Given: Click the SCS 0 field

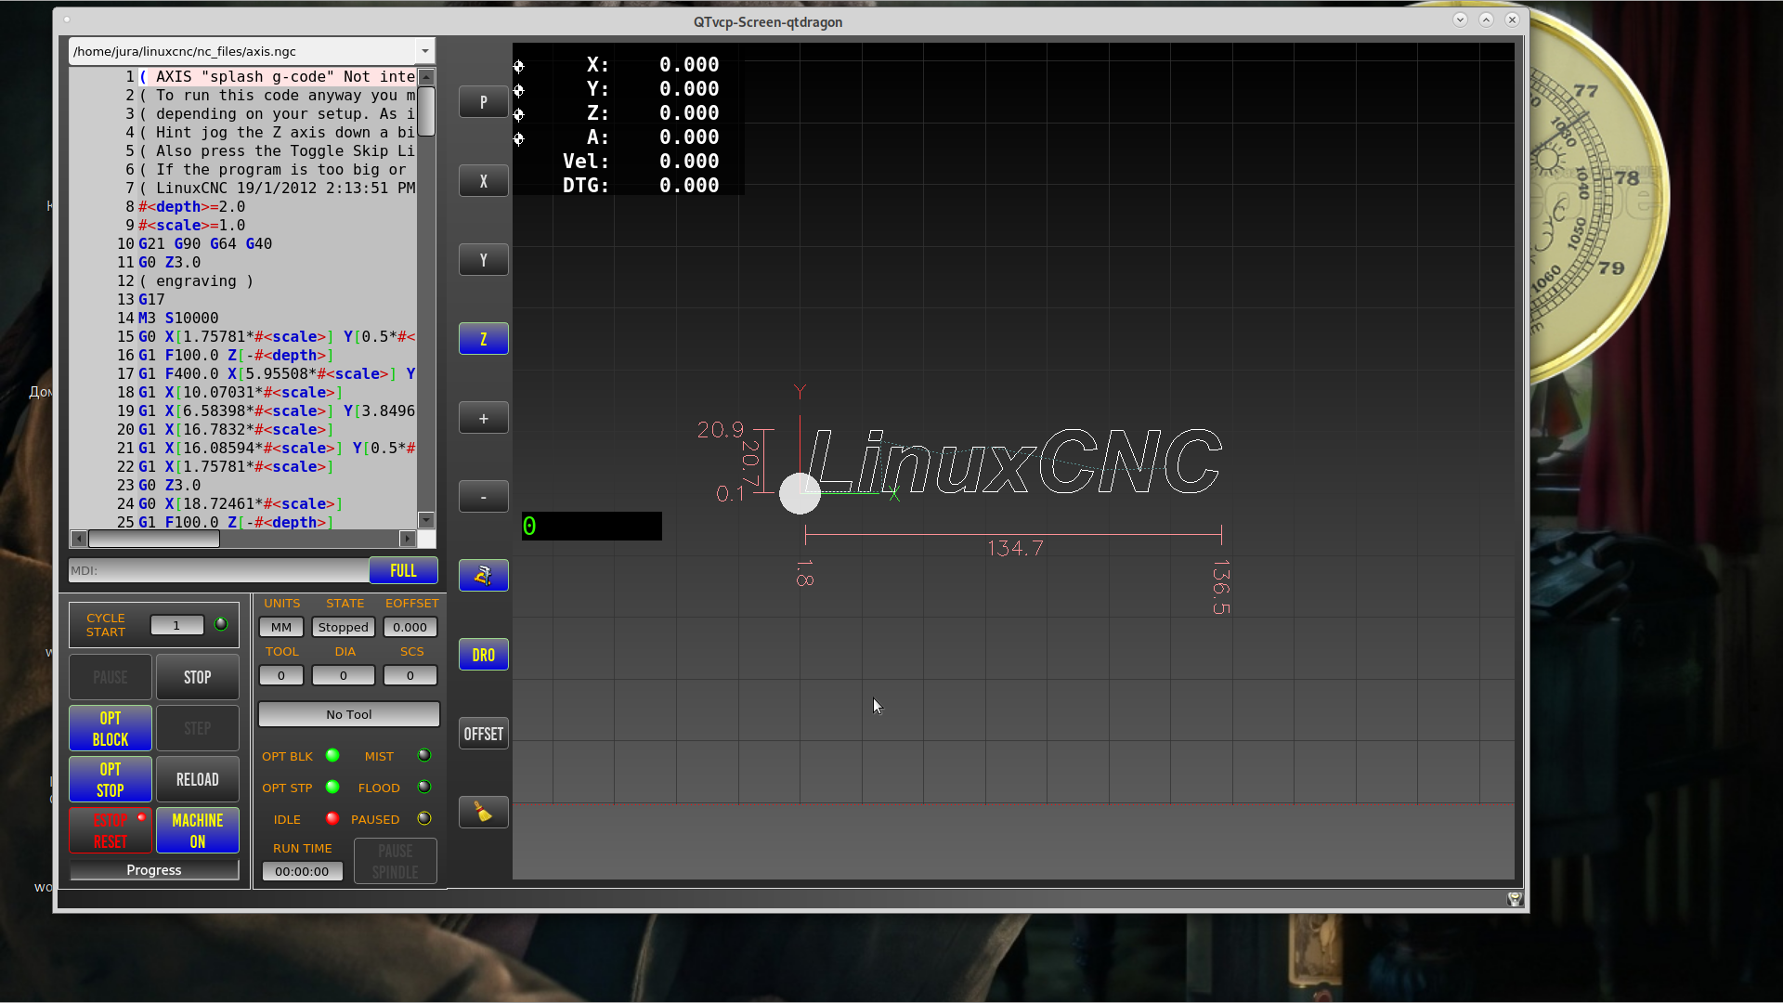Looking at the screenshot, I should [x=410, y=675].
